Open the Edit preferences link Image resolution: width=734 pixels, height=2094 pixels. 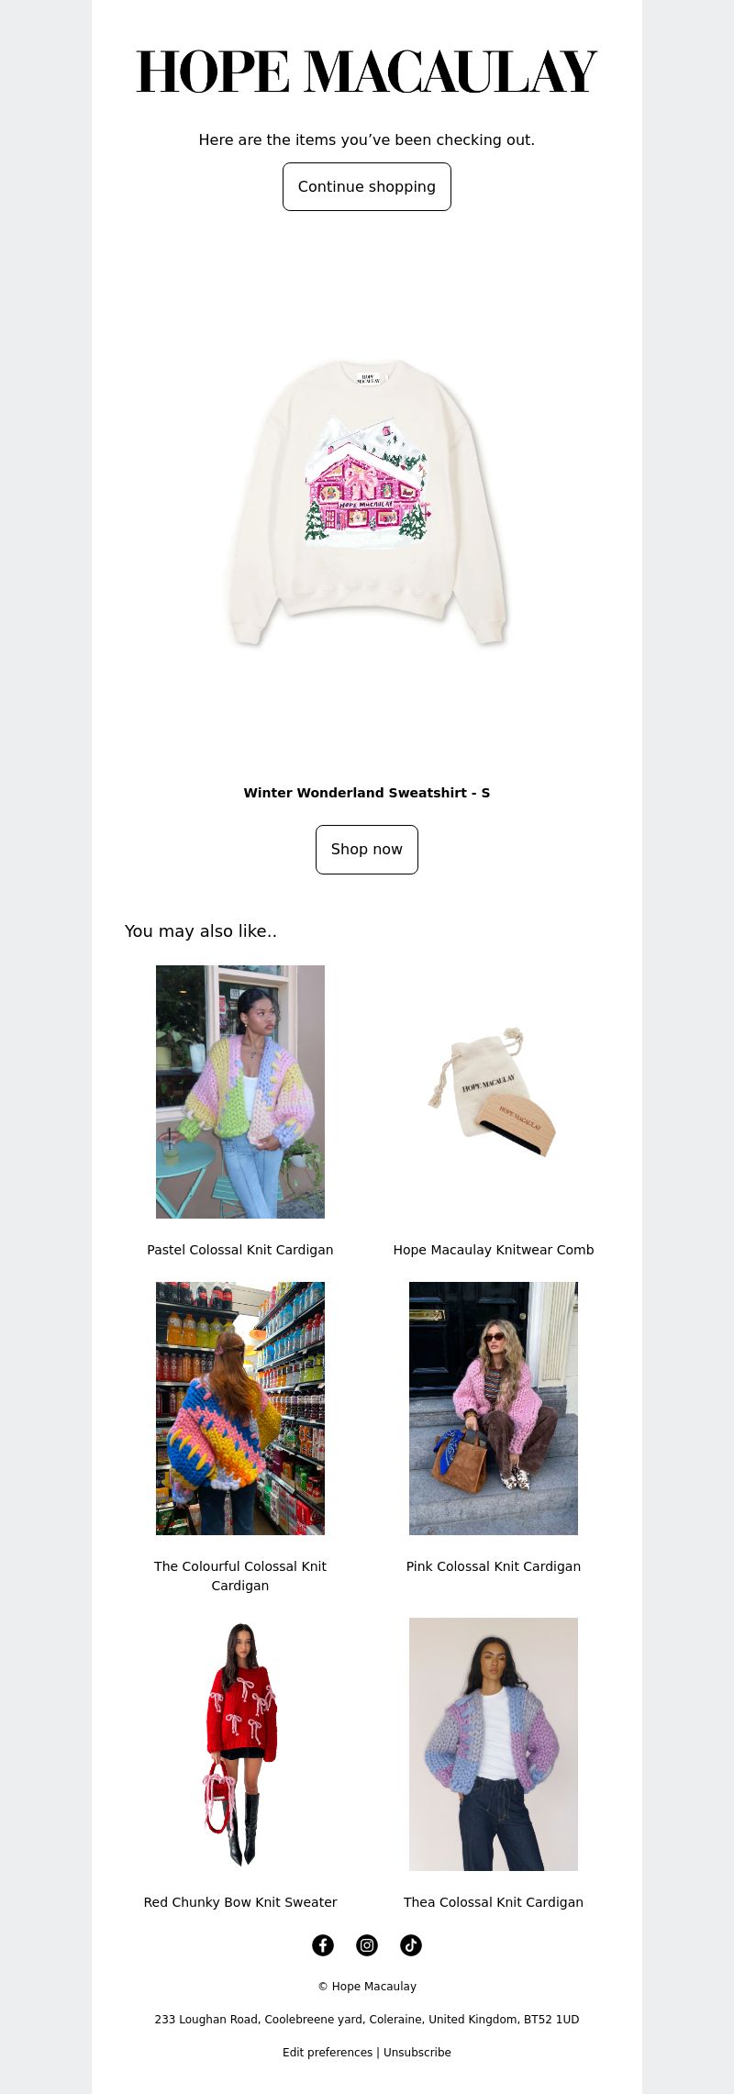(x=328, y=2053)
